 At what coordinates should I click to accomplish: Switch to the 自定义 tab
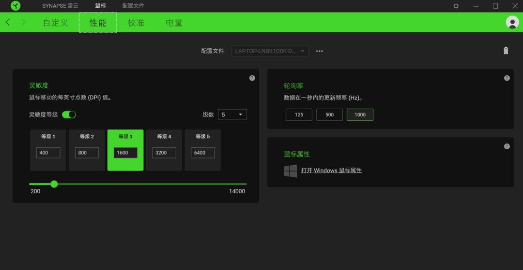55,23
